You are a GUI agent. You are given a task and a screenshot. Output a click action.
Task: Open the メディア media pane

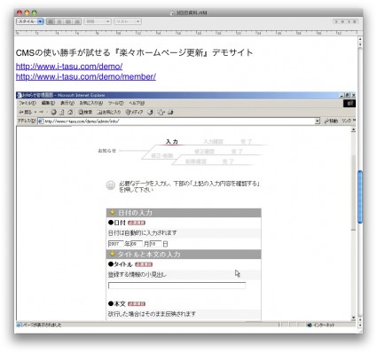[x=134, y=113]
